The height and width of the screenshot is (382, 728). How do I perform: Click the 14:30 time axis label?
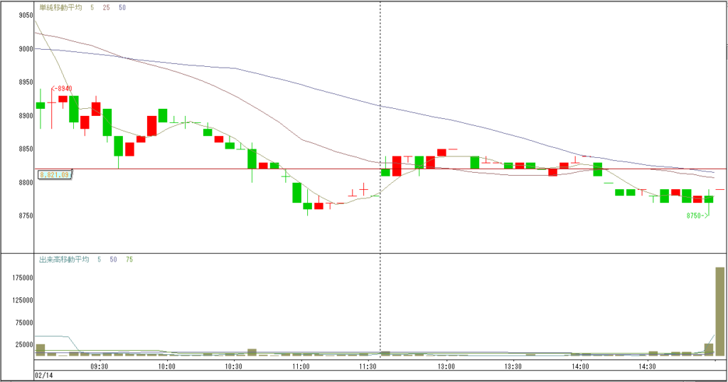coord(647,366)
